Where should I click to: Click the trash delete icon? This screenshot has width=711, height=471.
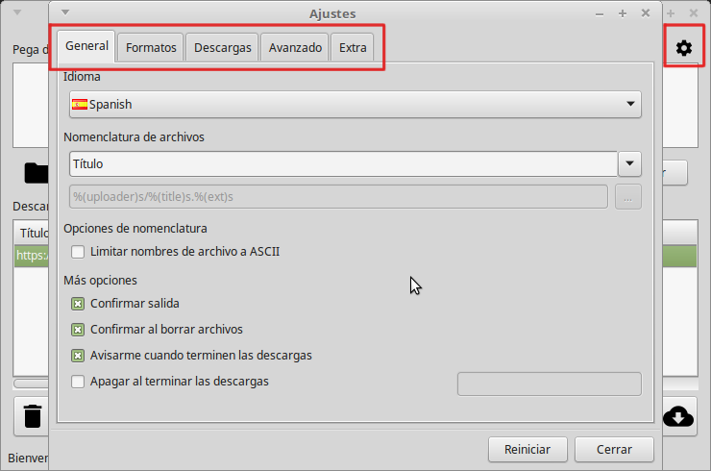tap(33, 416)
